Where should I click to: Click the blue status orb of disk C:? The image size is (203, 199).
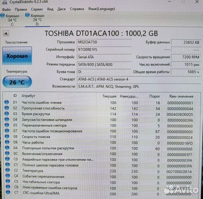pyautogui.click(x=2, y=15)
